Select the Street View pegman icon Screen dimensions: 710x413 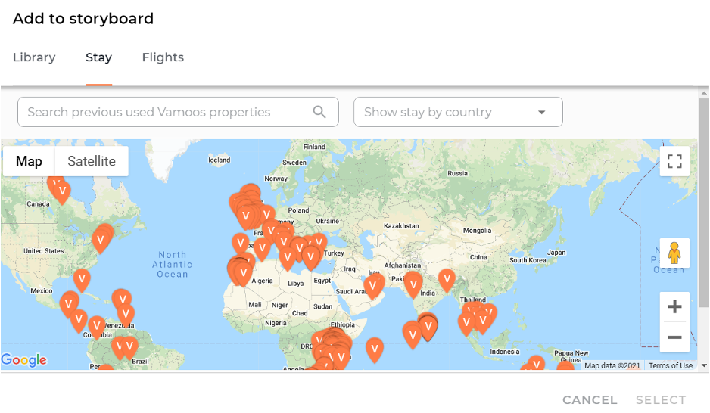coord(674,253)
